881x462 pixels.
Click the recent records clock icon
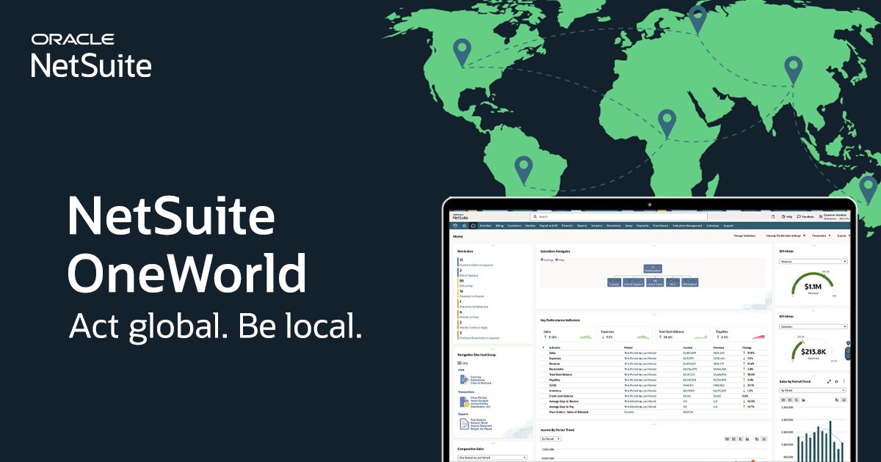point(455,226)
